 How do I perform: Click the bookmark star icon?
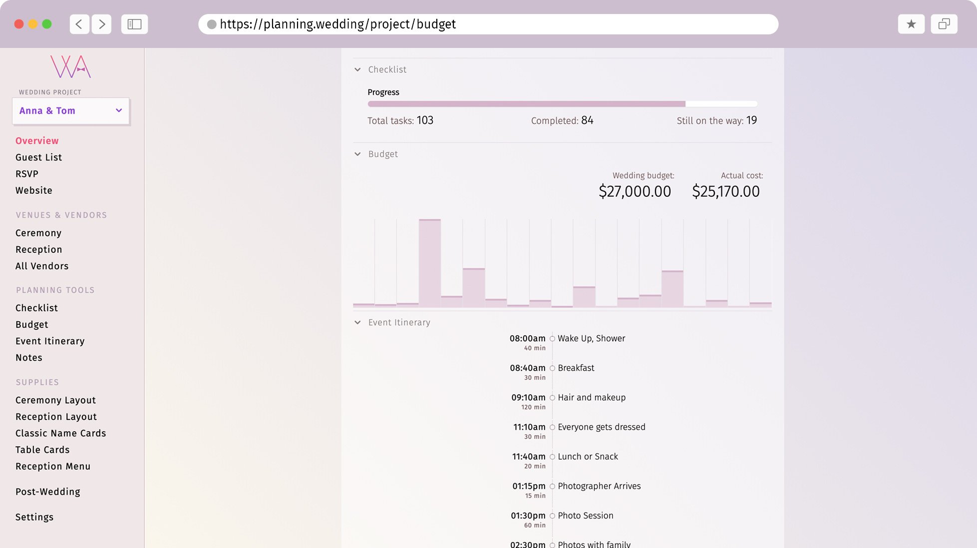pyautogui.click(x=911, y=24)
